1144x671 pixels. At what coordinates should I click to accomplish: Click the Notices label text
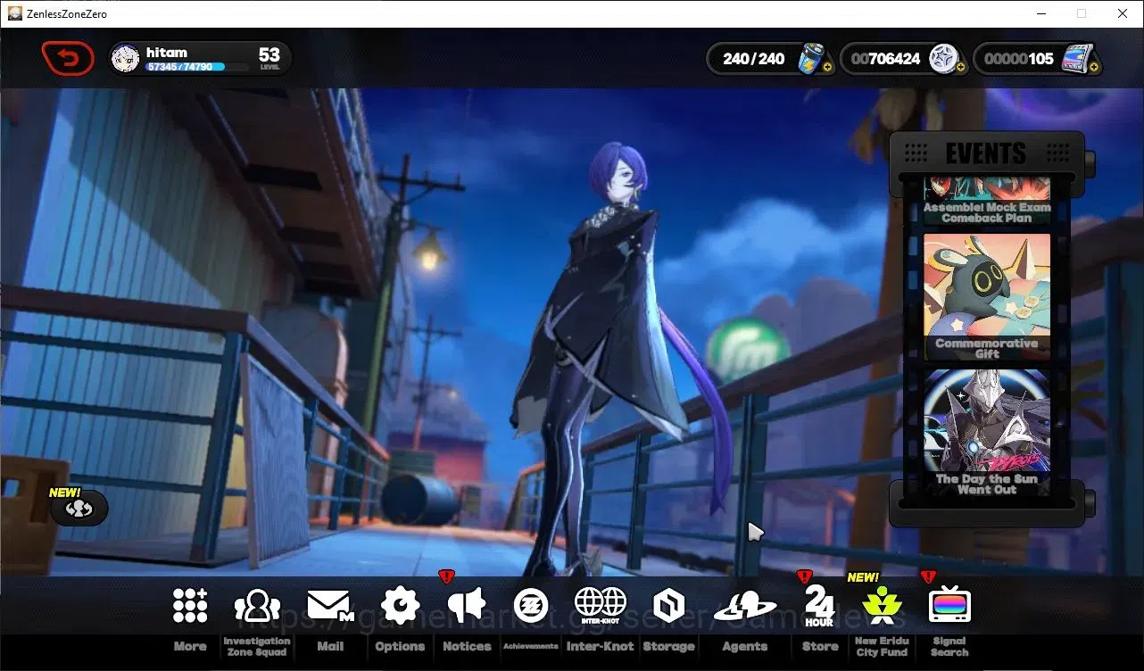[467, 646]
